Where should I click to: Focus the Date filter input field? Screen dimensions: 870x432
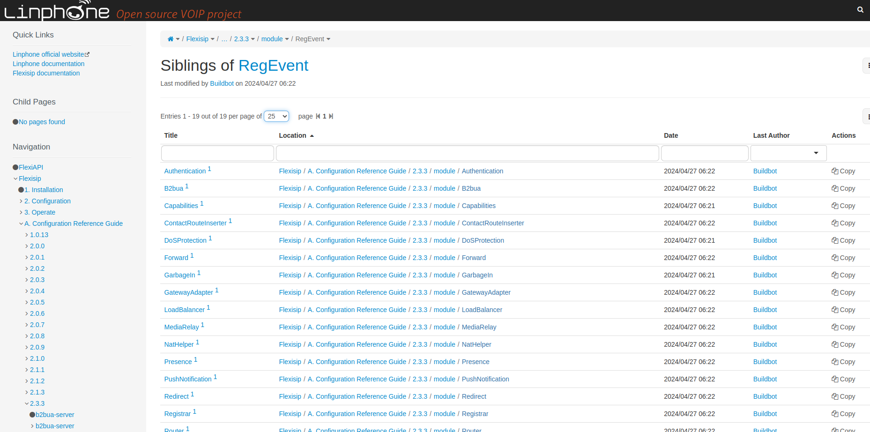click(x=705, y=153)
